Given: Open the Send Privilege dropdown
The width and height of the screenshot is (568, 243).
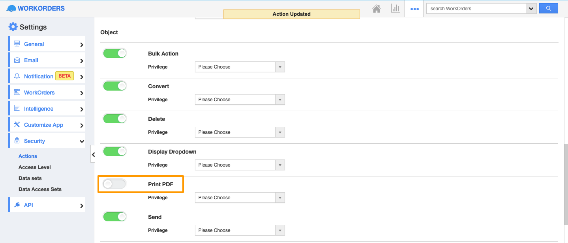Looking at the screenshot, I should click(240, 230).
